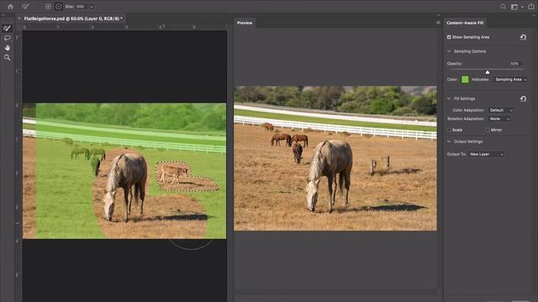Select the Sampling Brush tool in toolbar
The width and height of the screenshot is (538, 302).
pos(7,28)
